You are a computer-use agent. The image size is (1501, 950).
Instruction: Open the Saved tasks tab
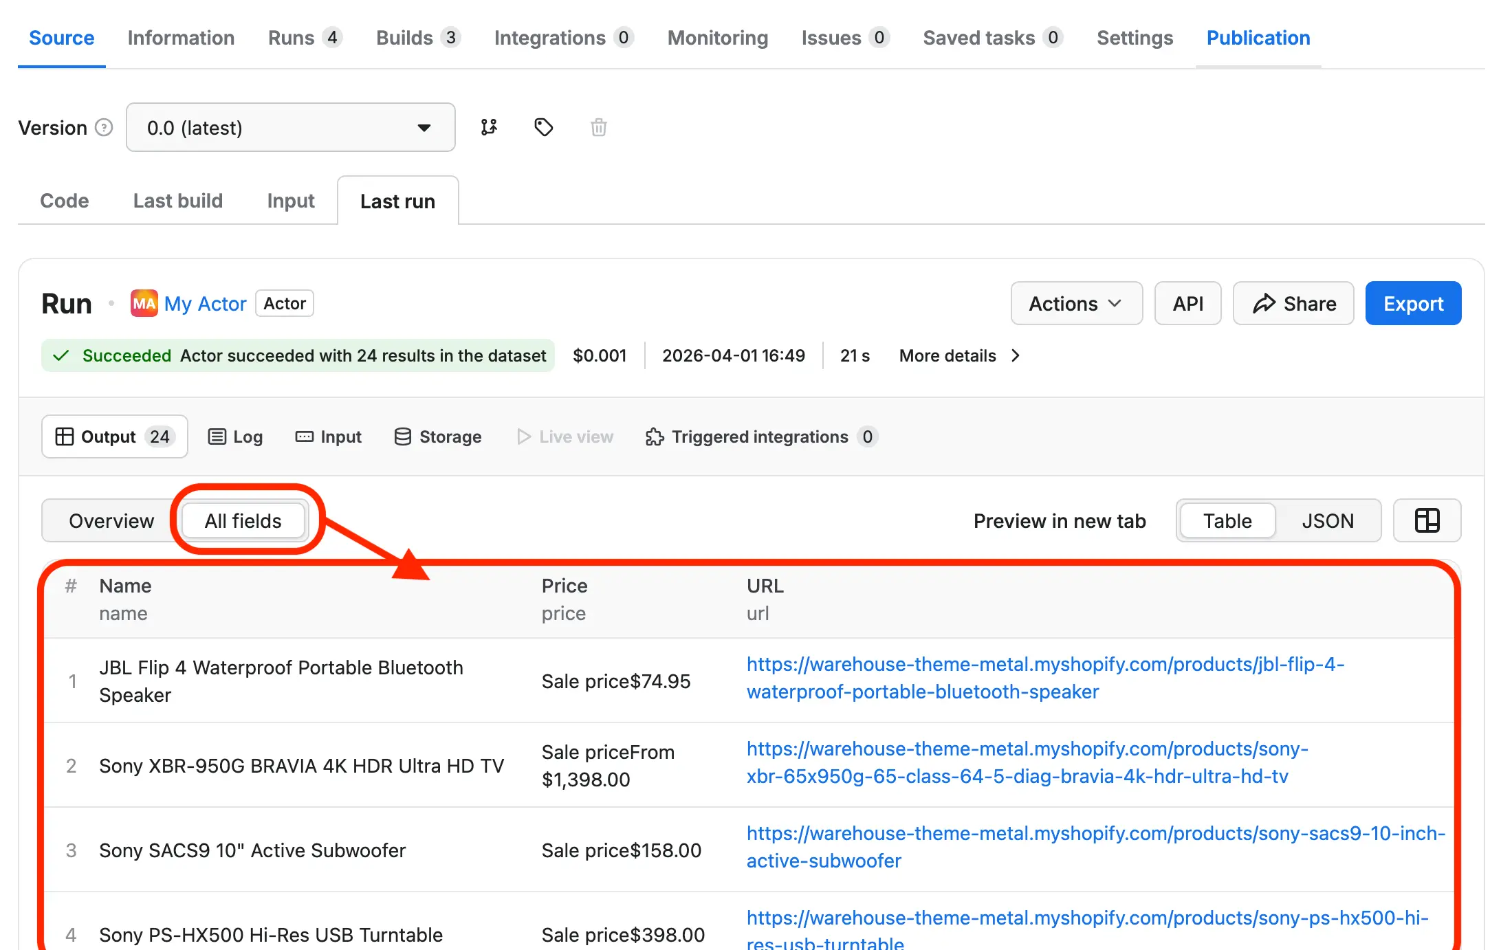tap(993, 38)
